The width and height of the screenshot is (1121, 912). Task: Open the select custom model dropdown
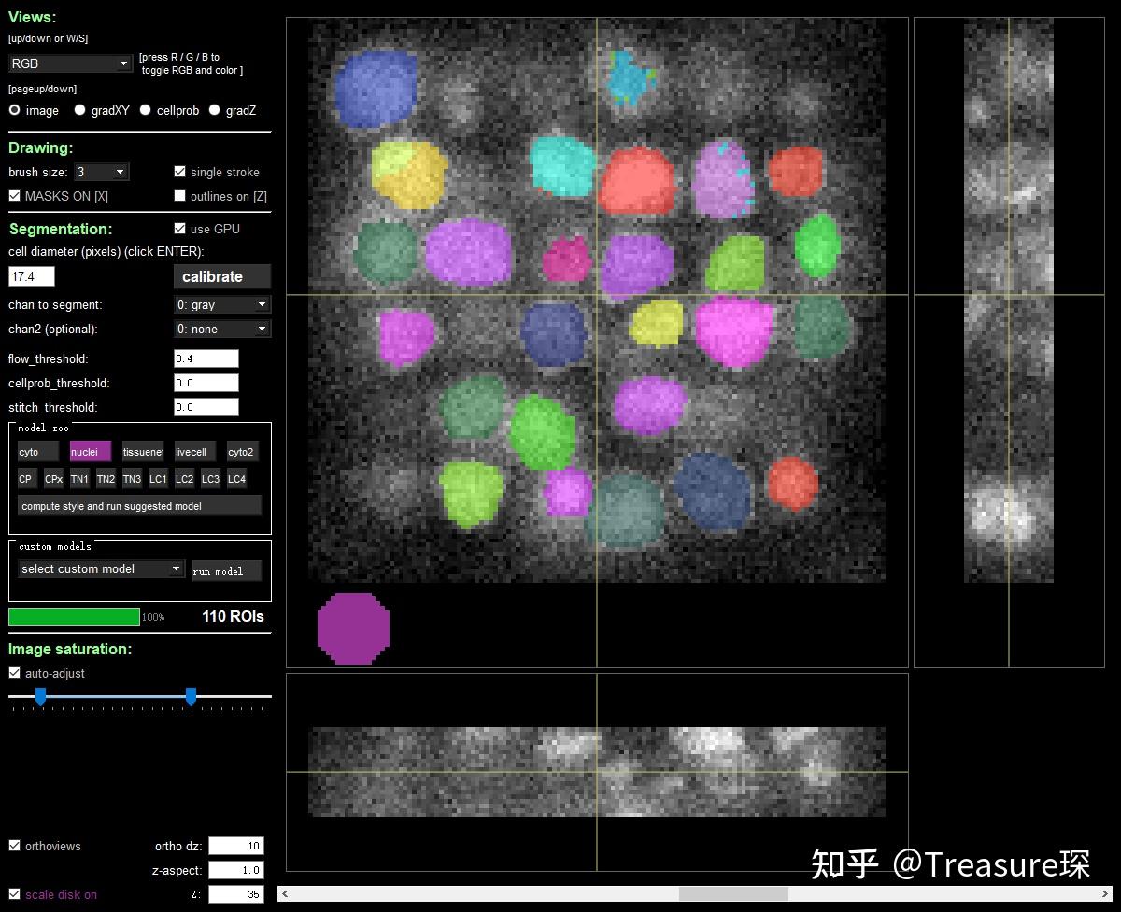pyautogui.click(x=99, y=568)
